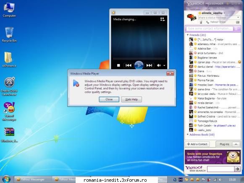
Task: Click the Smile with your fingertips banner
Action: [213, 157]
